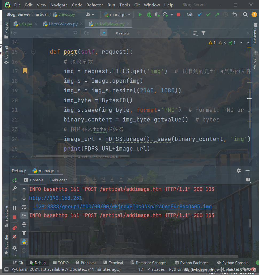Open the TODO tool window
The image size is (259, 275).
pos(61,262)
